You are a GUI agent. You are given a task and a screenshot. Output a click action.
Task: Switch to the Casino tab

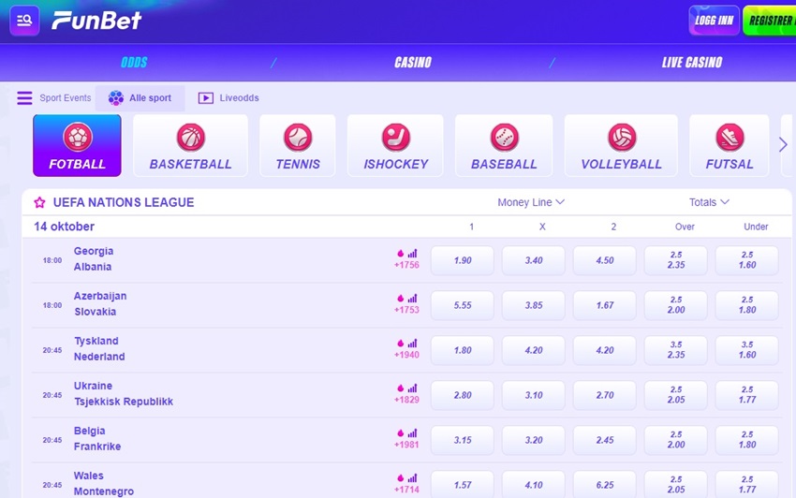point(412,63)
